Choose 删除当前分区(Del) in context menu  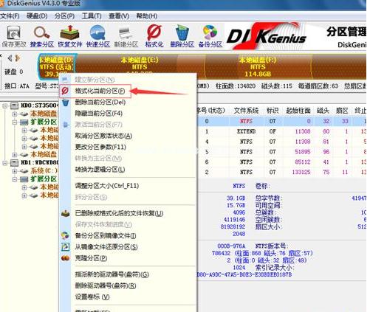click(x=100, y=102)
